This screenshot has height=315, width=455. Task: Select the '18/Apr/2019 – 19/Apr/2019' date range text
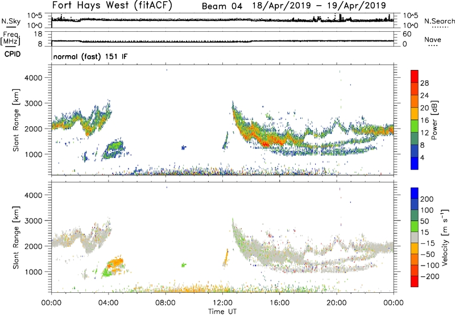(x=319, y=6)
